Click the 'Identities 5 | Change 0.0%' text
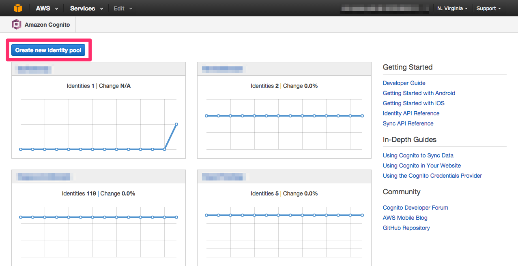 coord(284,193)
